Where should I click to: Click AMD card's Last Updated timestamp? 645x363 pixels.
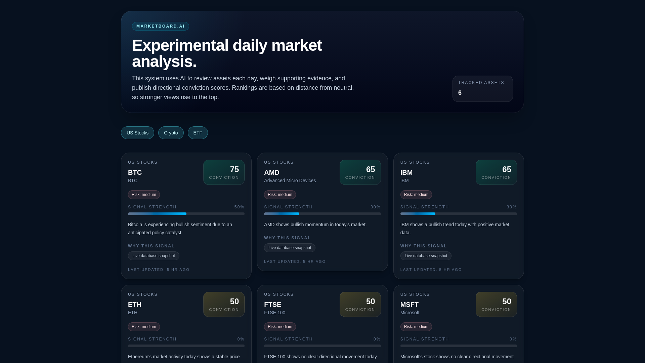[x=295, y=261]
